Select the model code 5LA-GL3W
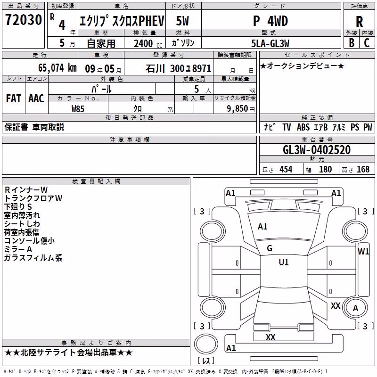The width and height of the screenshot is (377, 377). [270, 43]
